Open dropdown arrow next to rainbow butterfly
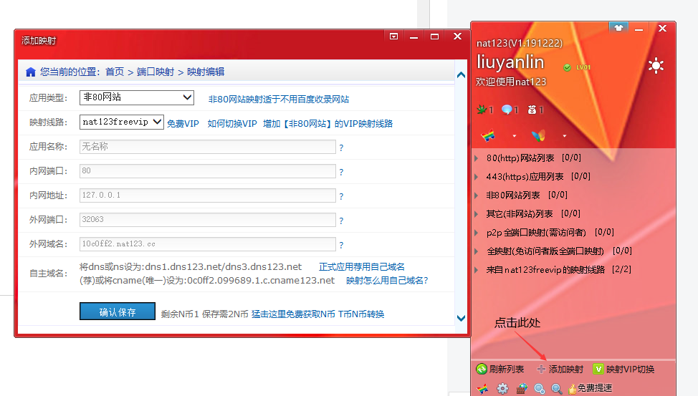 [514, 136]
